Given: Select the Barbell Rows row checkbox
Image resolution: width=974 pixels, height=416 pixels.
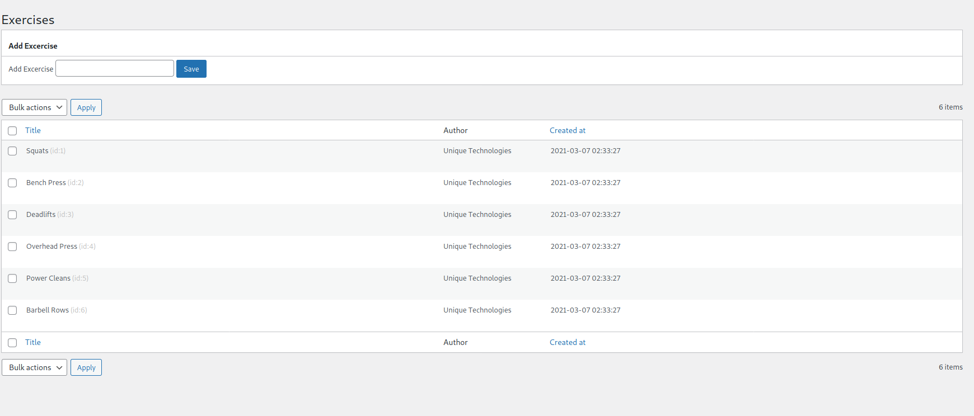Looking at the screenshot, I should pyautogui.click(x=12, y=310).
